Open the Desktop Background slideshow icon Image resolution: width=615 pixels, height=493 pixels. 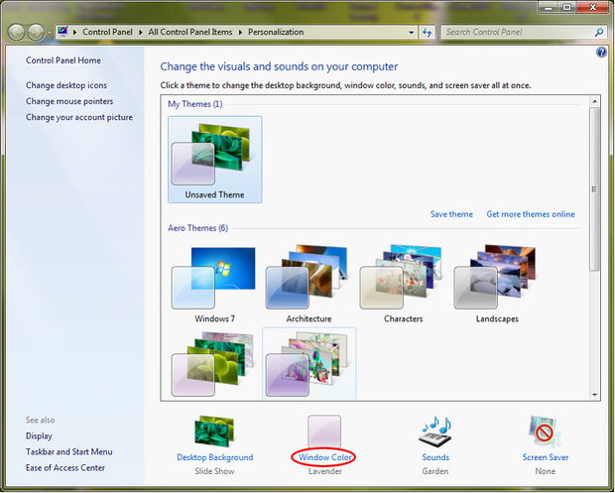pyautogui.click(x=215, y=431)
